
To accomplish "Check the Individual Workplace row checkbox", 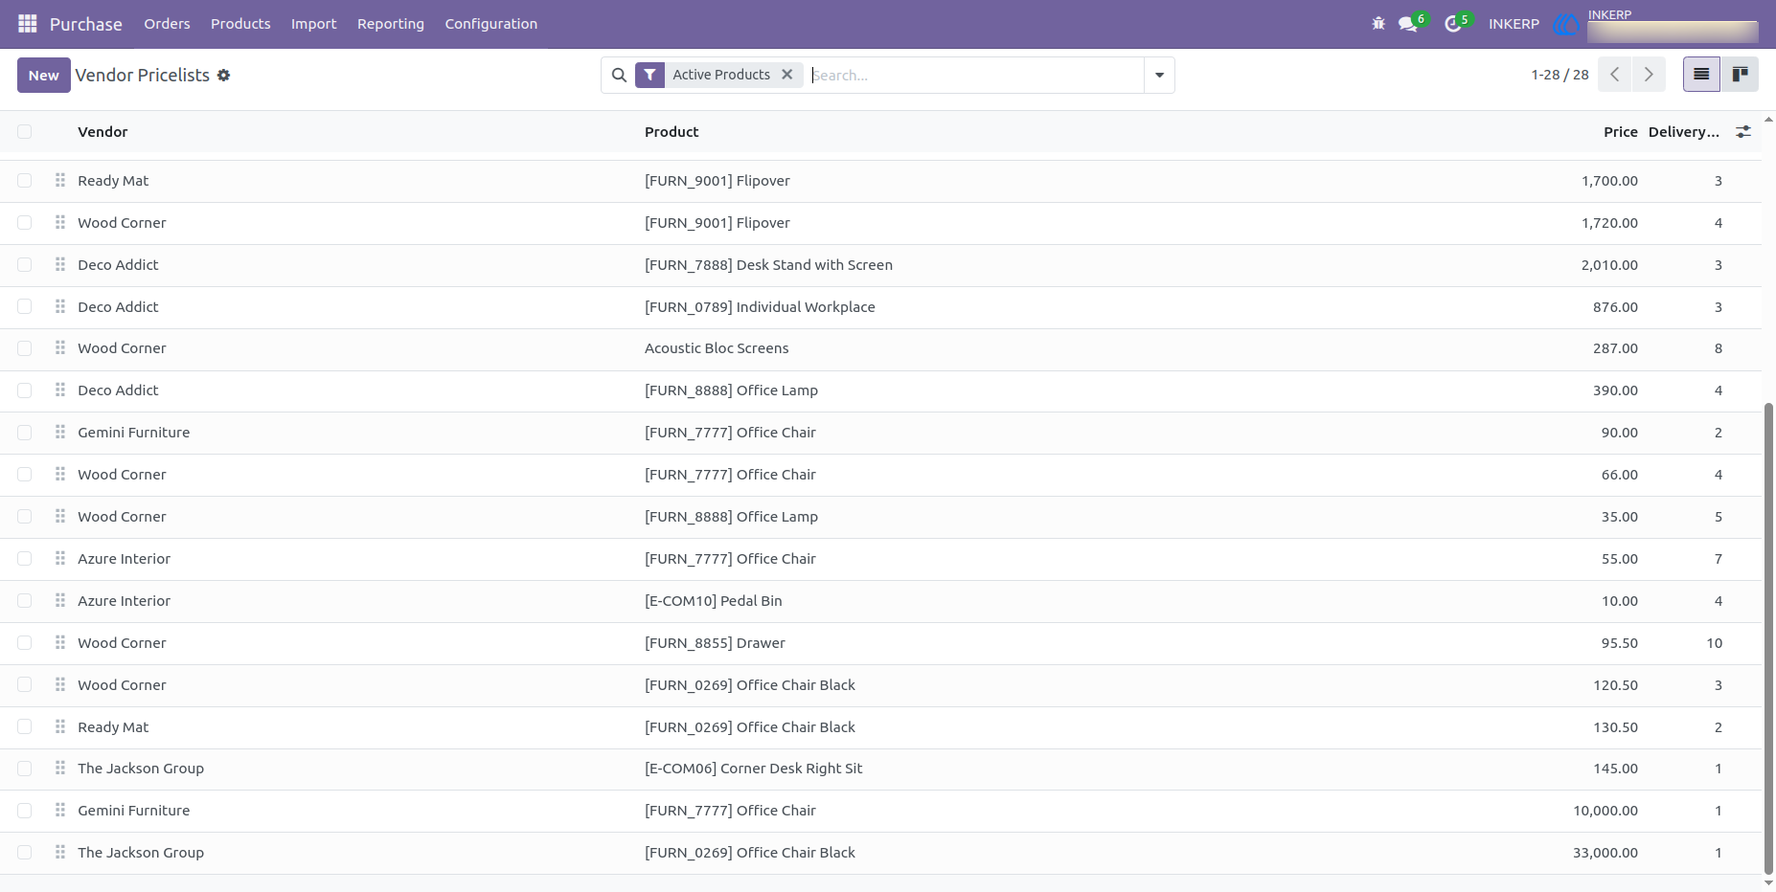I will pos(25,306).
